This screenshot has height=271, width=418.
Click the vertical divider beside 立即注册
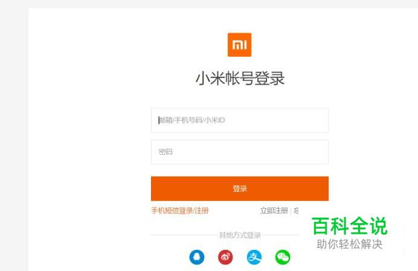pos(291,211)
